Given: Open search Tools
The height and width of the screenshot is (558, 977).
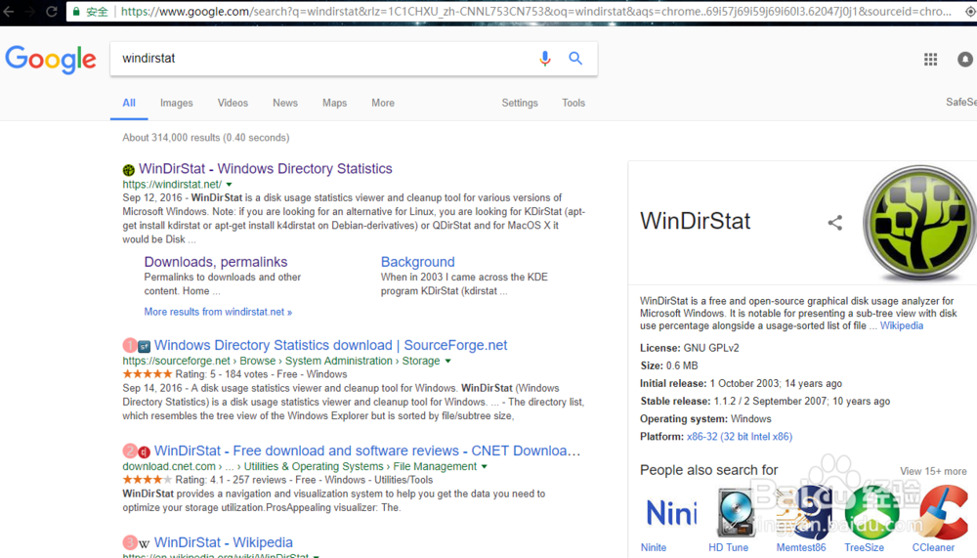Looking at the screenshot, I should click(573, 103).
